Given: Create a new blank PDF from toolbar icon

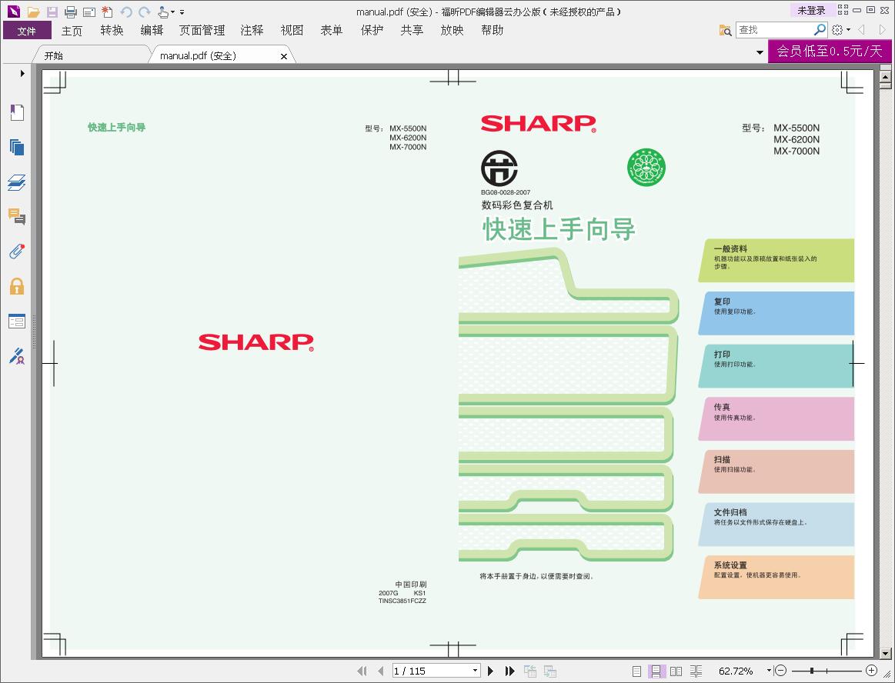Looking at the screenshot, I should click(107, 12).
